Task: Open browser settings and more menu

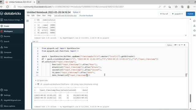Action: tap(194, 7)
